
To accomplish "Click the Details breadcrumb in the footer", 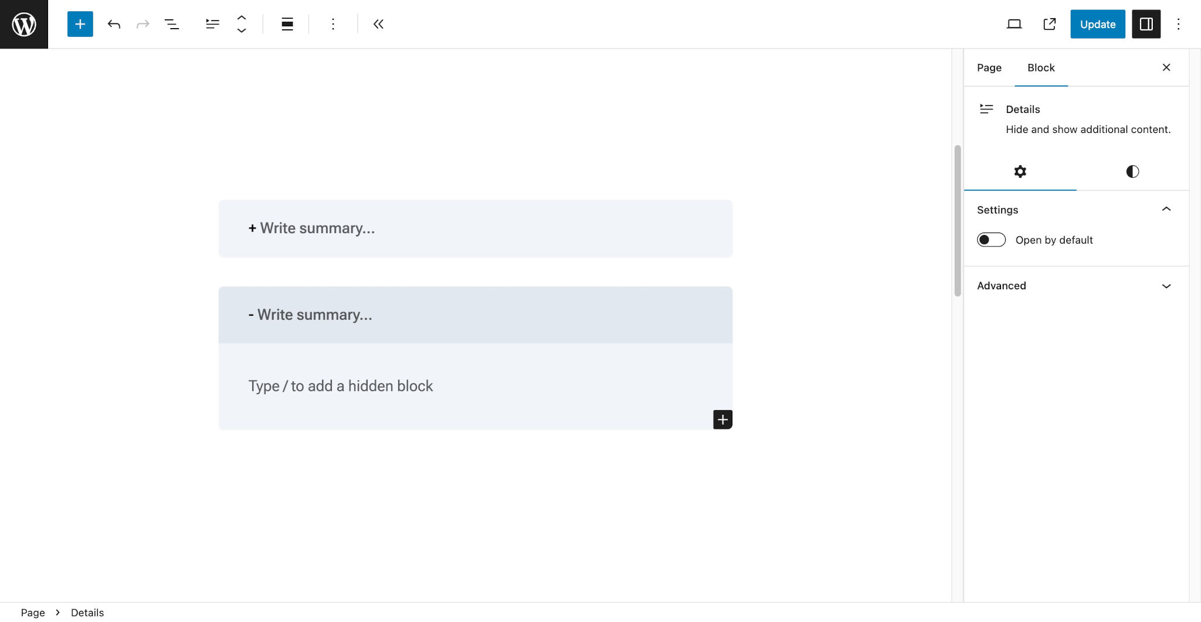I will 87,613.
